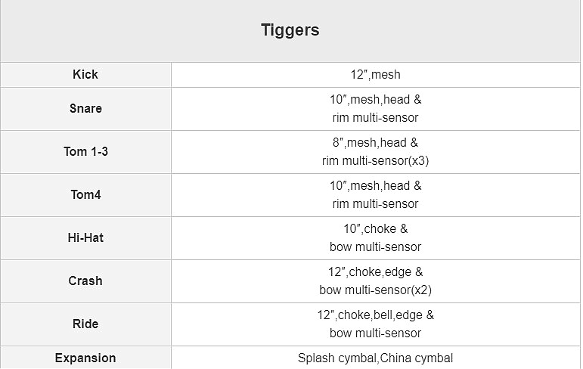Click the Kick row label
This screenshot has height=369, width=583.
pyautogui.click(x=85, y=74)
